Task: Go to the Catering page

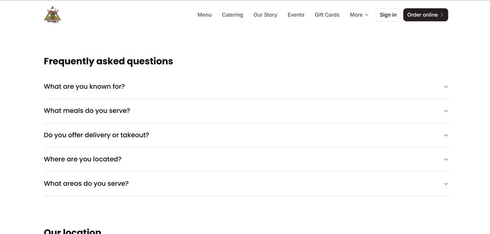Action: (233, 15)
